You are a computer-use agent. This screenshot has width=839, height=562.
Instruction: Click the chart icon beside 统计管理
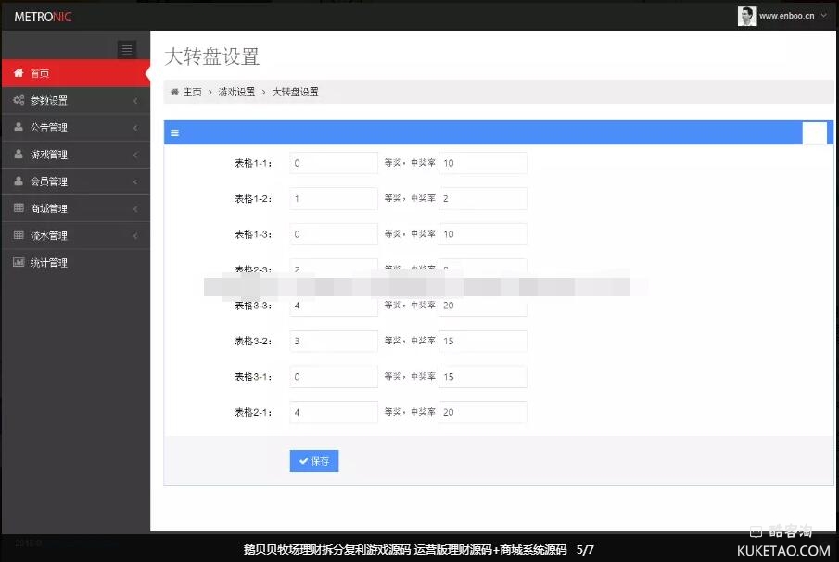pyautogui.click(x=19, y=262)
